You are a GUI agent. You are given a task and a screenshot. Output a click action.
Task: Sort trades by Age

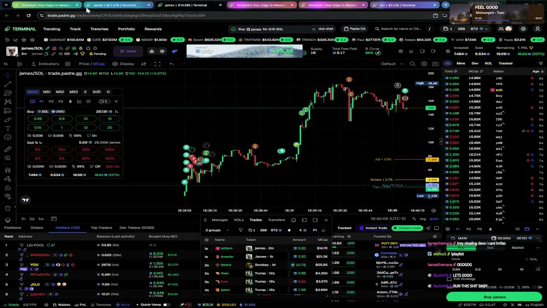[538, 71]
